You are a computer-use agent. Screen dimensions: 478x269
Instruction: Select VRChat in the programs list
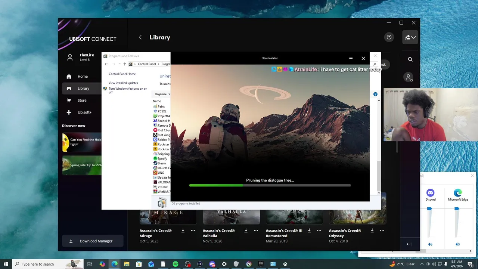coord(162,187)
